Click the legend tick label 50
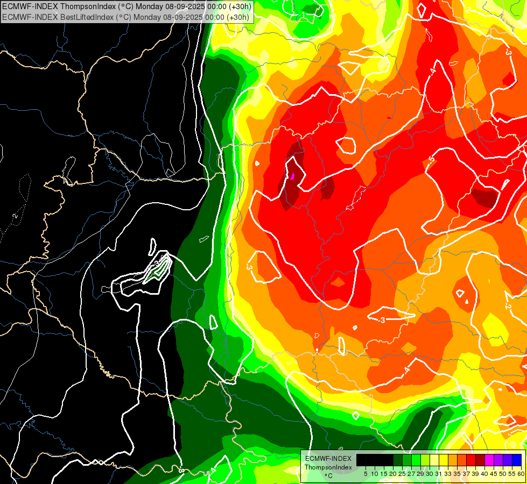Viewport: 527px width, 484px height. pos(503,474)
